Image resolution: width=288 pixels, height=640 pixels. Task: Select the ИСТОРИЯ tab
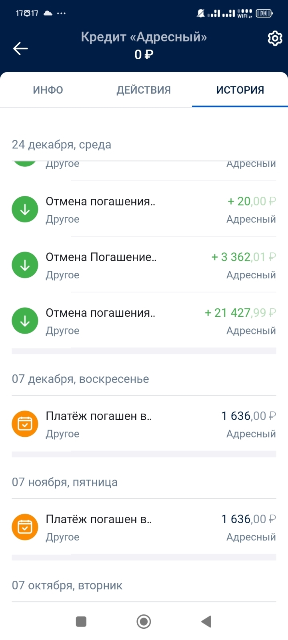click(x=240, y=90)
